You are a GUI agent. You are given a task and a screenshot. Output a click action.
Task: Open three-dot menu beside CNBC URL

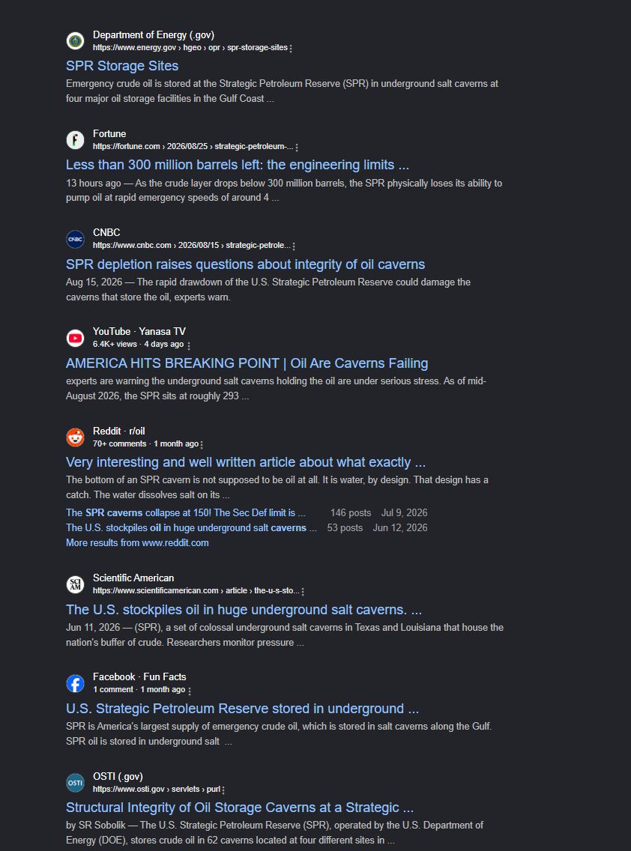click(x=294, y=246)
